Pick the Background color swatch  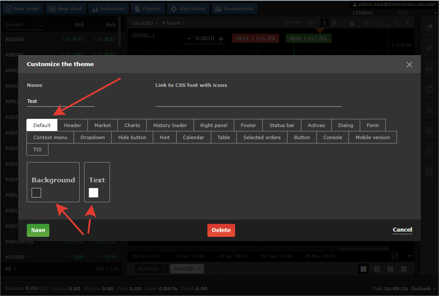pos(36,193)
